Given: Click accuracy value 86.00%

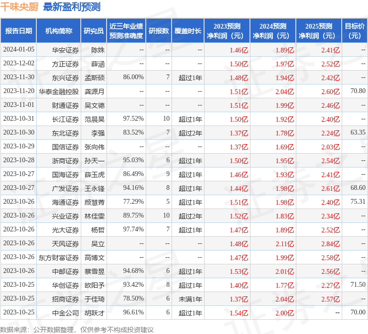Looking at the screenshot, I should click(x=133, y=77).
